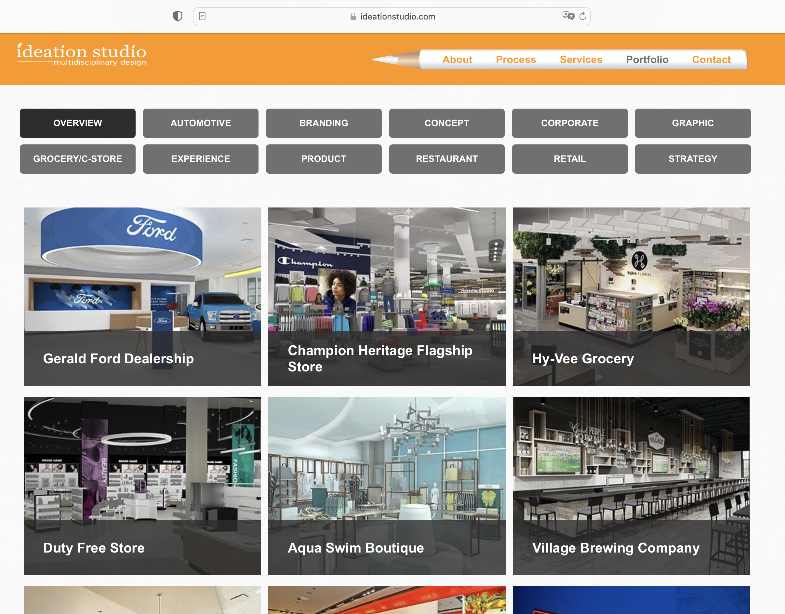Click the translate page icon
This screenshot has width=785, height=614.
568,16
